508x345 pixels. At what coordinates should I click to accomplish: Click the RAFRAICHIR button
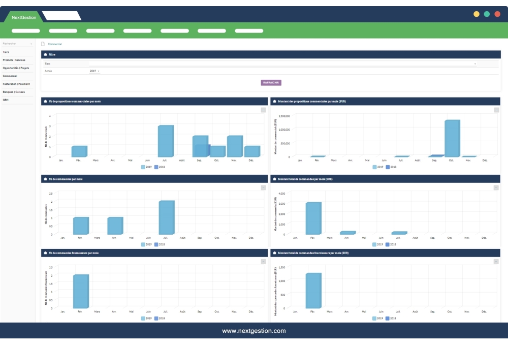coord(271,83)
